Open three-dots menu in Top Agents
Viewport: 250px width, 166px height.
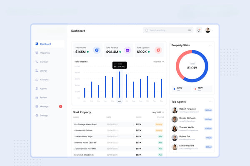211,102
